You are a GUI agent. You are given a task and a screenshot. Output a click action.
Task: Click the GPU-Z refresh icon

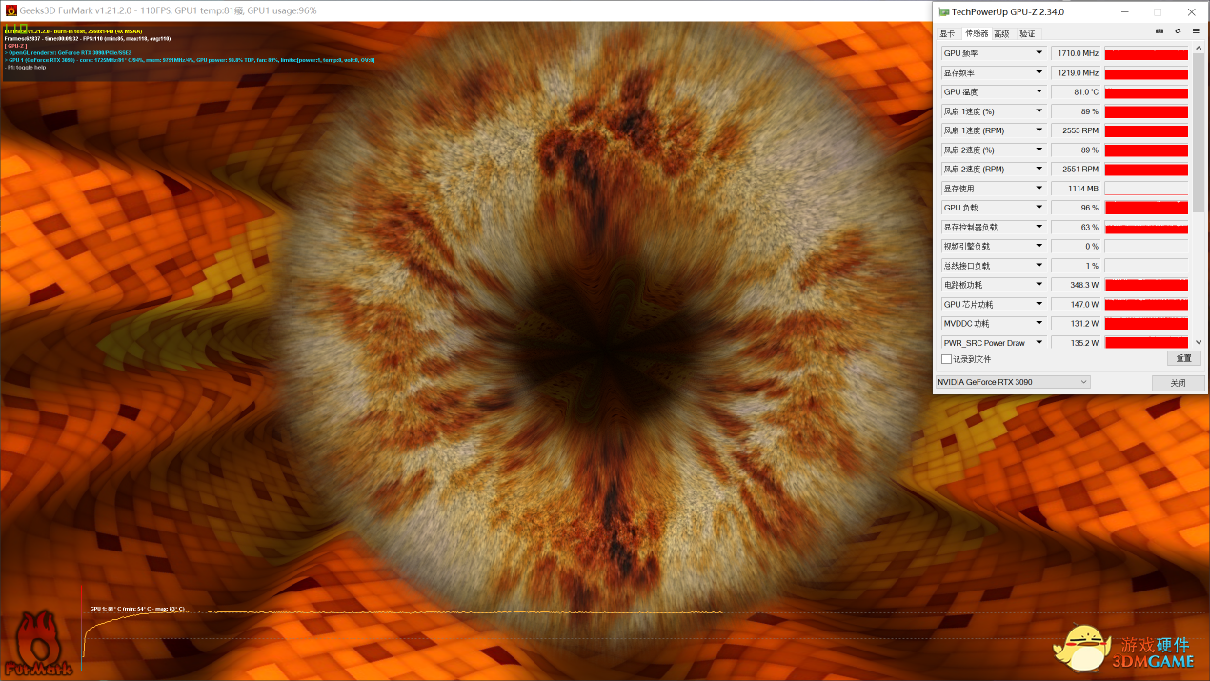(1178, 31)
